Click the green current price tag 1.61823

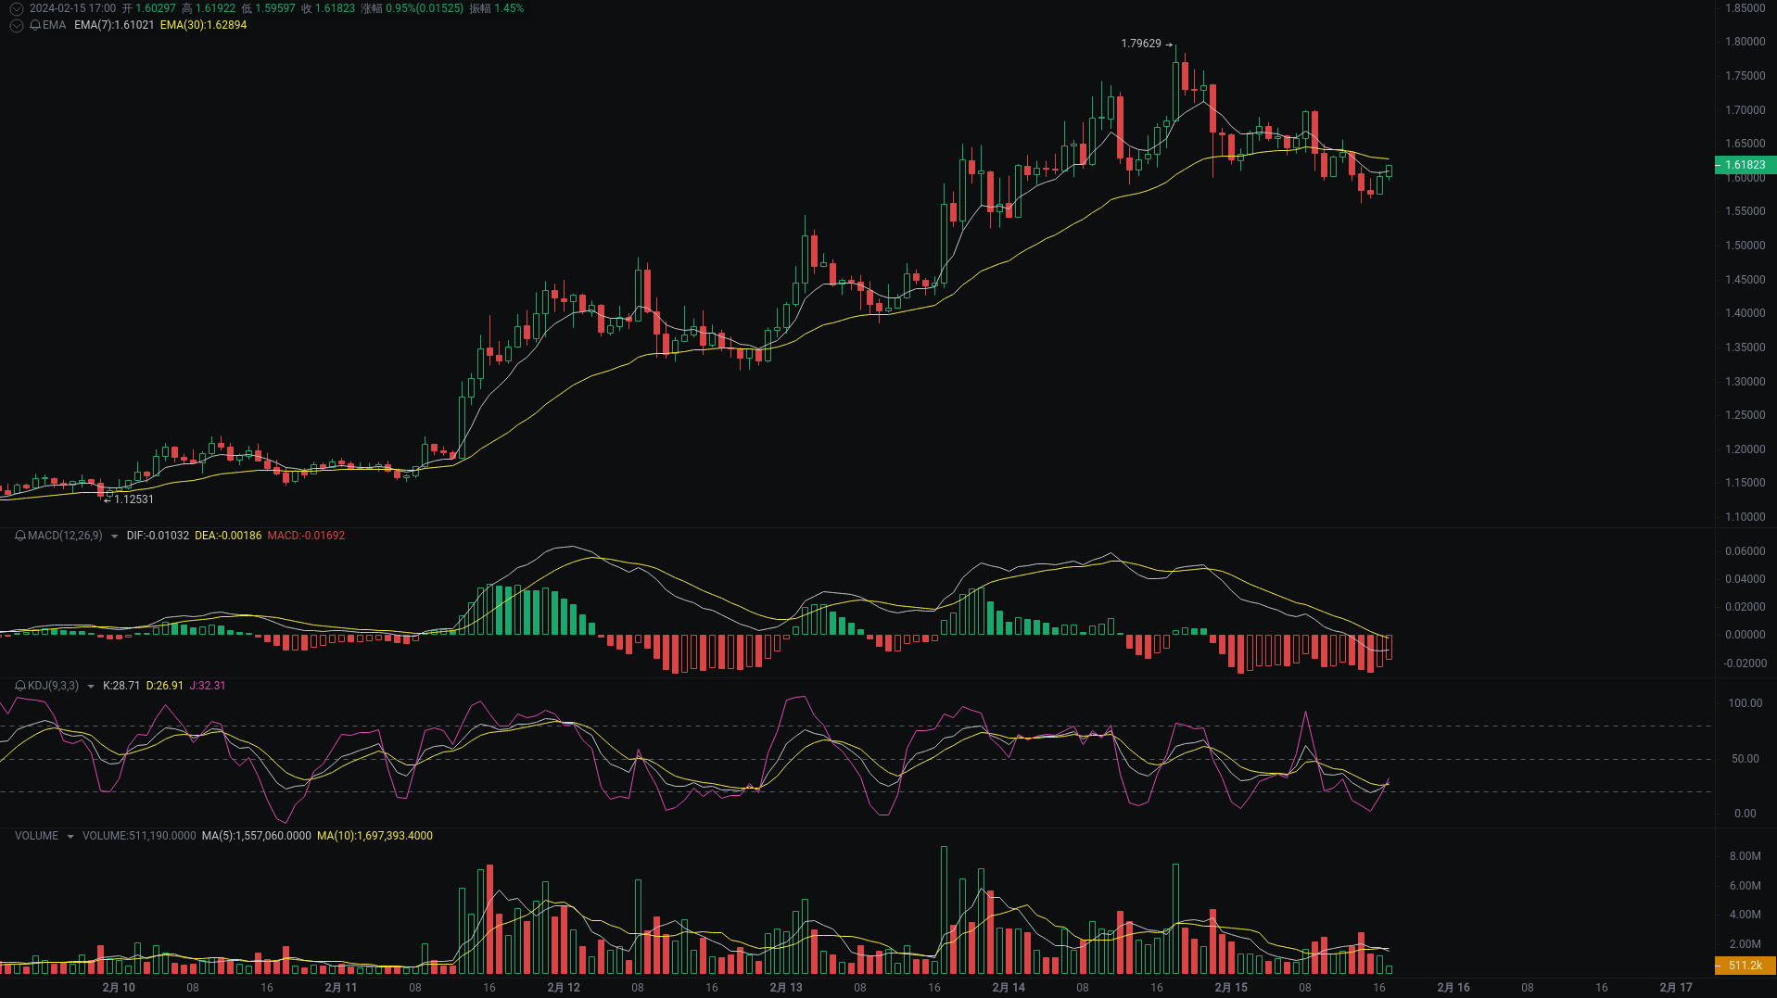pos(1745,165)
